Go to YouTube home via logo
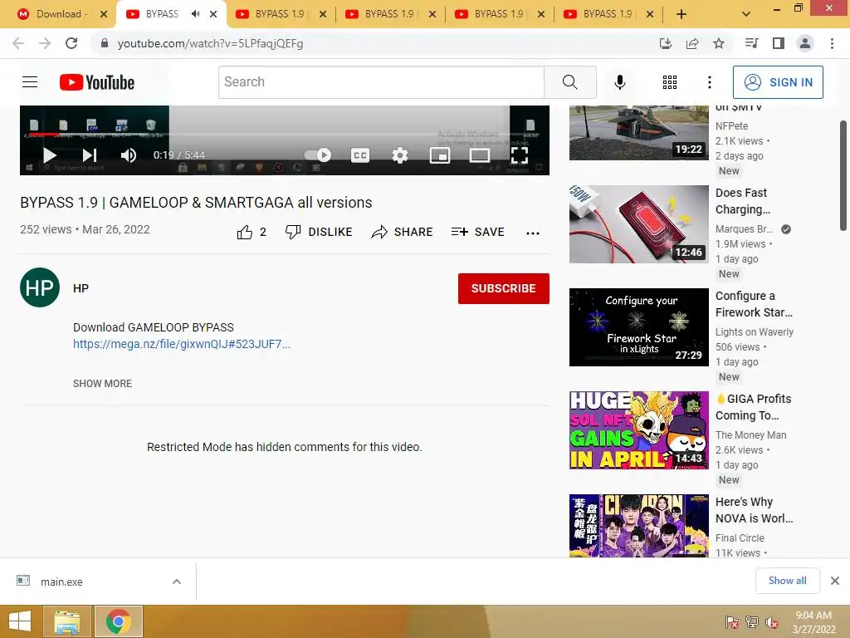The image size is (850, 638). (x=97, y=82)
